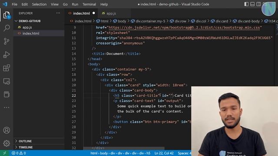This screenshot has width=278, height=156.
Task: Toggle panel layout icon in title bar
Action: tap(252, 4)
